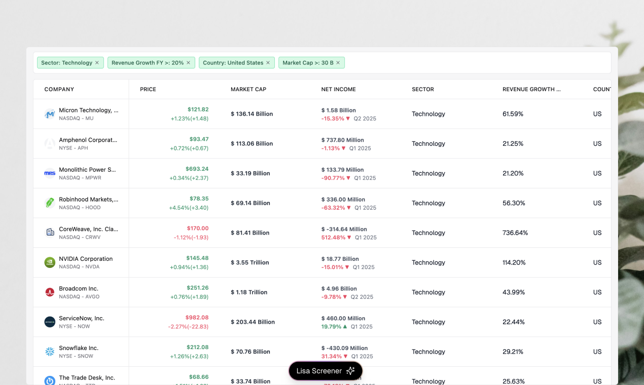Click NVIDIA's revenue growth 114.20%
The image size is (644, 385).
tap(514, 262)
